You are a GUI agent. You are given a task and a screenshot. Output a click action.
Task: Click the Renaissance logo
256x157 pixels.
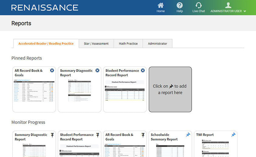[45, 8]
